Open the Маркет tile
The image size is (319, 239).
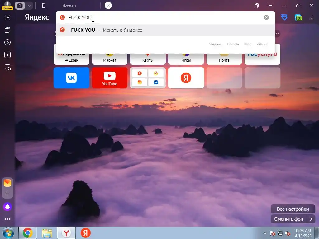[110, 59]
